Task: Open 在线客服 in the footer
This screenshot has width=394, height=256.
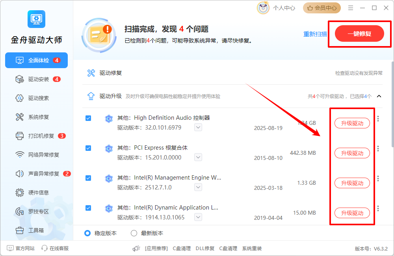Action: pyautogui.click(x=55, y=248)
